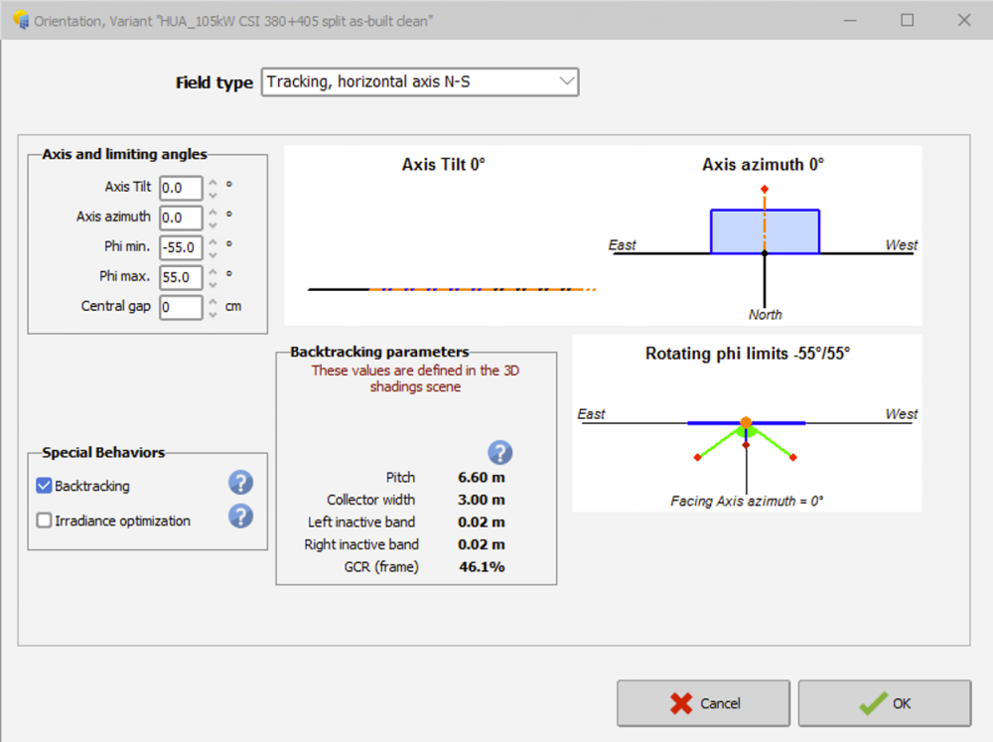Decrease Axis azimuth with down arrow
The height and width of the screenshot is (742, 993).
point(213,223)
